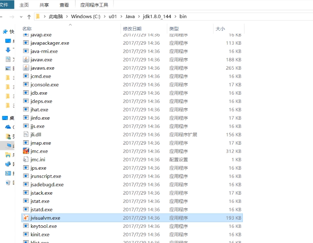The image size is (313, 243).
Task: Switch to the 主页 ribbon tab
Action: tap(24, 5)
